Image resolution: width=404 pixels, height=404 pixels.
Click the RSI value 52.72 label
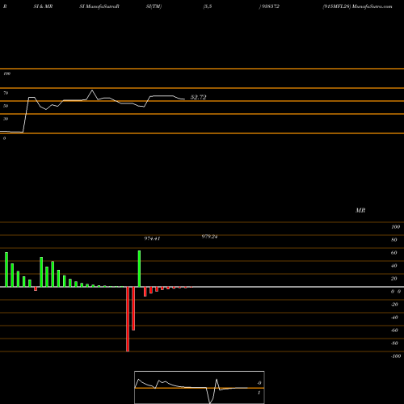click(198, 97)
